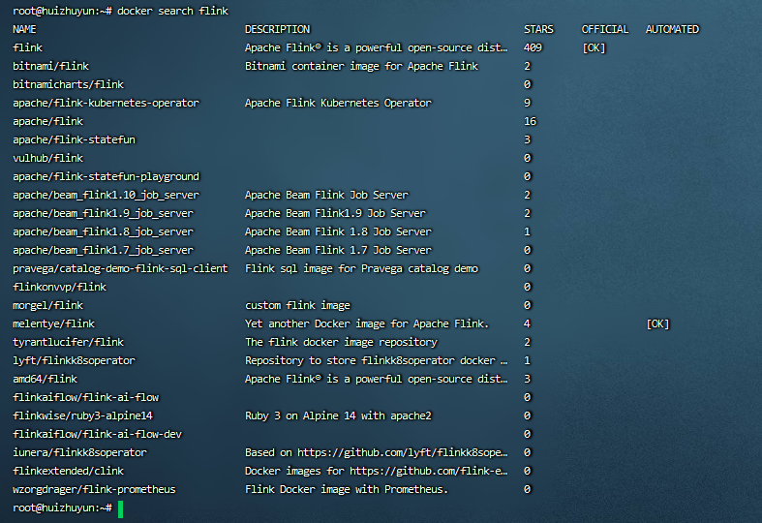Select image name amd64/flink
762x523 pixels.
(x=45, y=379)
